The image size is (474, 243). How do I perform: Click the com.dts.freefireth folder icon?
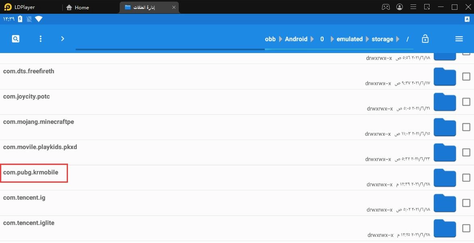444,77
